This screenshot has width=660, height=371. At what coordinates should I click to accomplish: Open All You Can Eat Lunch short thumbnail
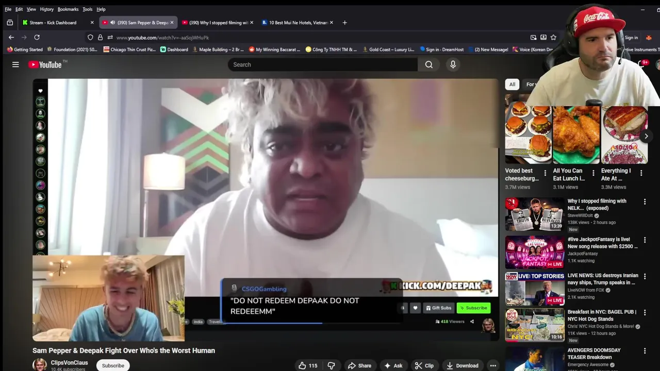[x=576, y=135]
